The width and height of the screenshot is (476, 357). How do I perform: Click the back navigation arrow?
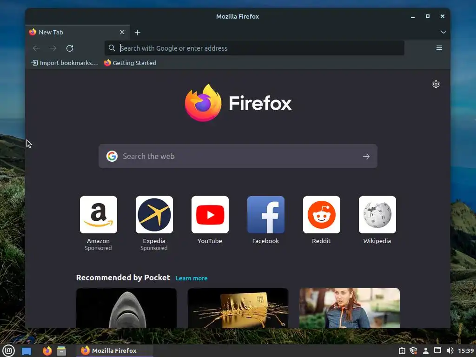[x=36, y=48]
